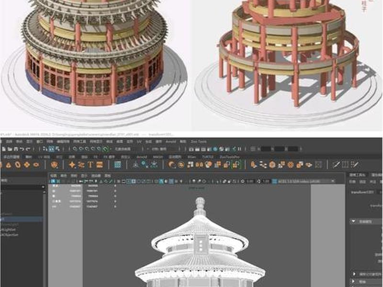Click the outliner search field dropdown arrow
The height and width of the screenshot is (287, 383).
coord(44,187)
